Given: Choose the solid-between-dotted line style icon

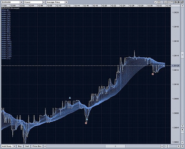Looking at the screenshot, I should click(x=169, y=2).
